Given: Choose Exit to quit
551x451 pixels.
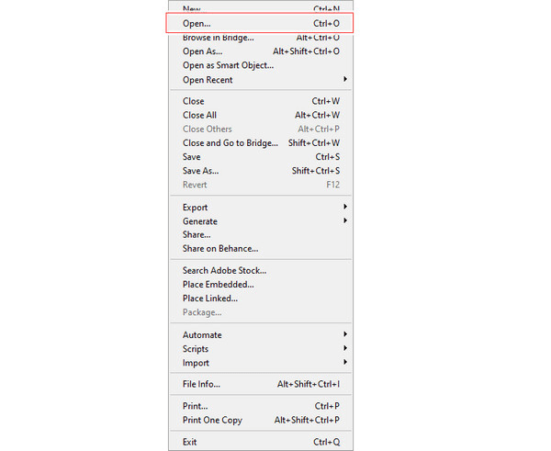Looking at the screenshot, I should point(261,442).
